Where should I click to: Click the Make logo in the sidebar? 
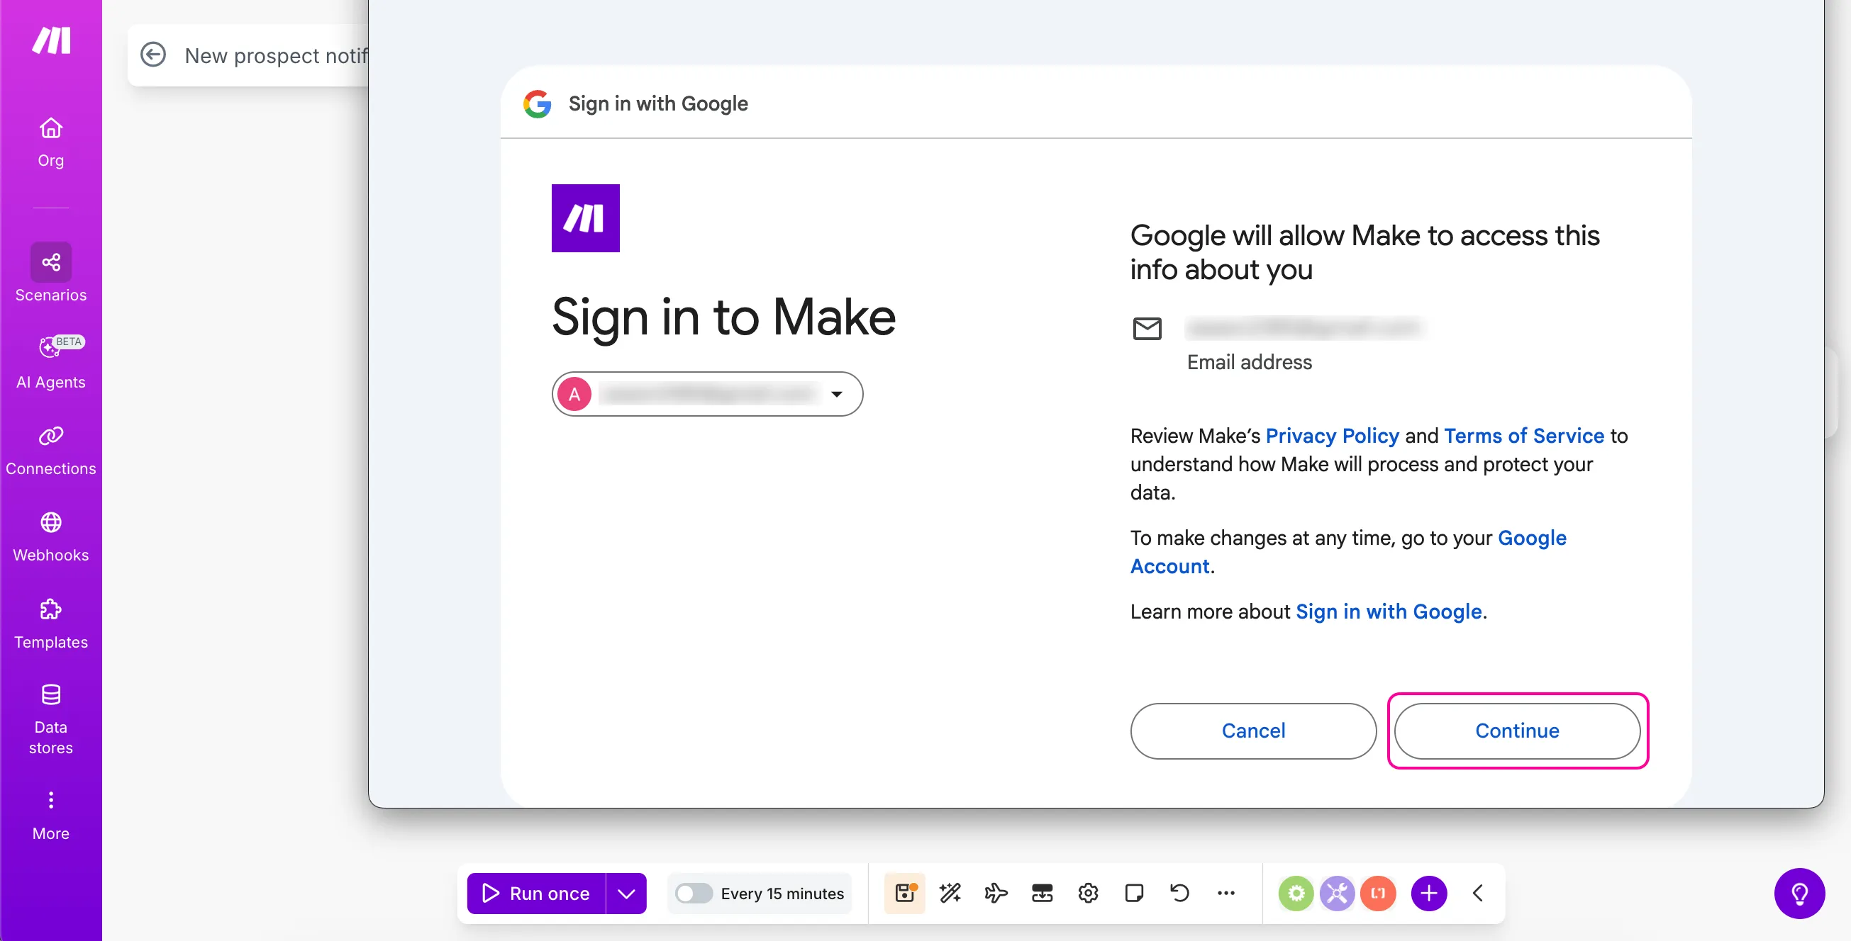(x=51, y=40)
